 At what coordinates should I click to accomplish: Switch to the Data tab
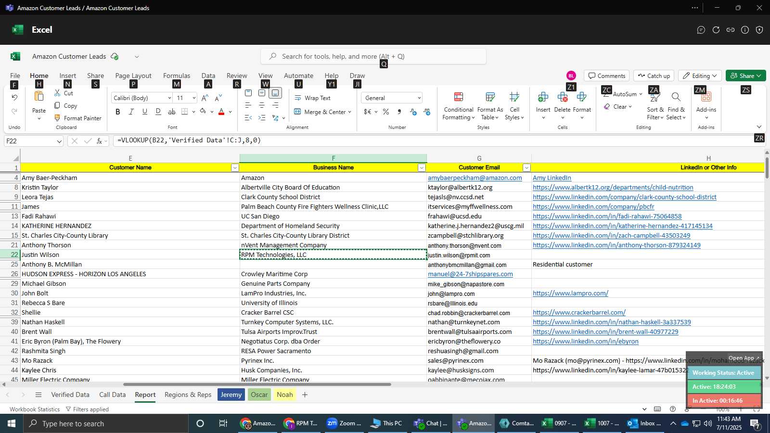[208, 76]
